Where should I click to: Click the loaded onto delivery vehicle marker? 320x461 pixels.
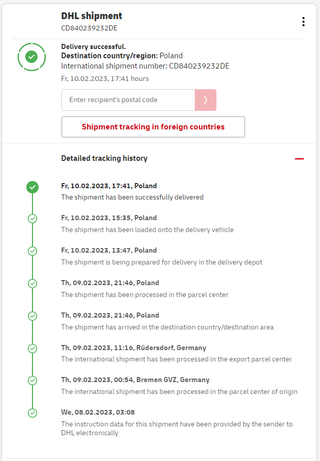click(32, 219)
